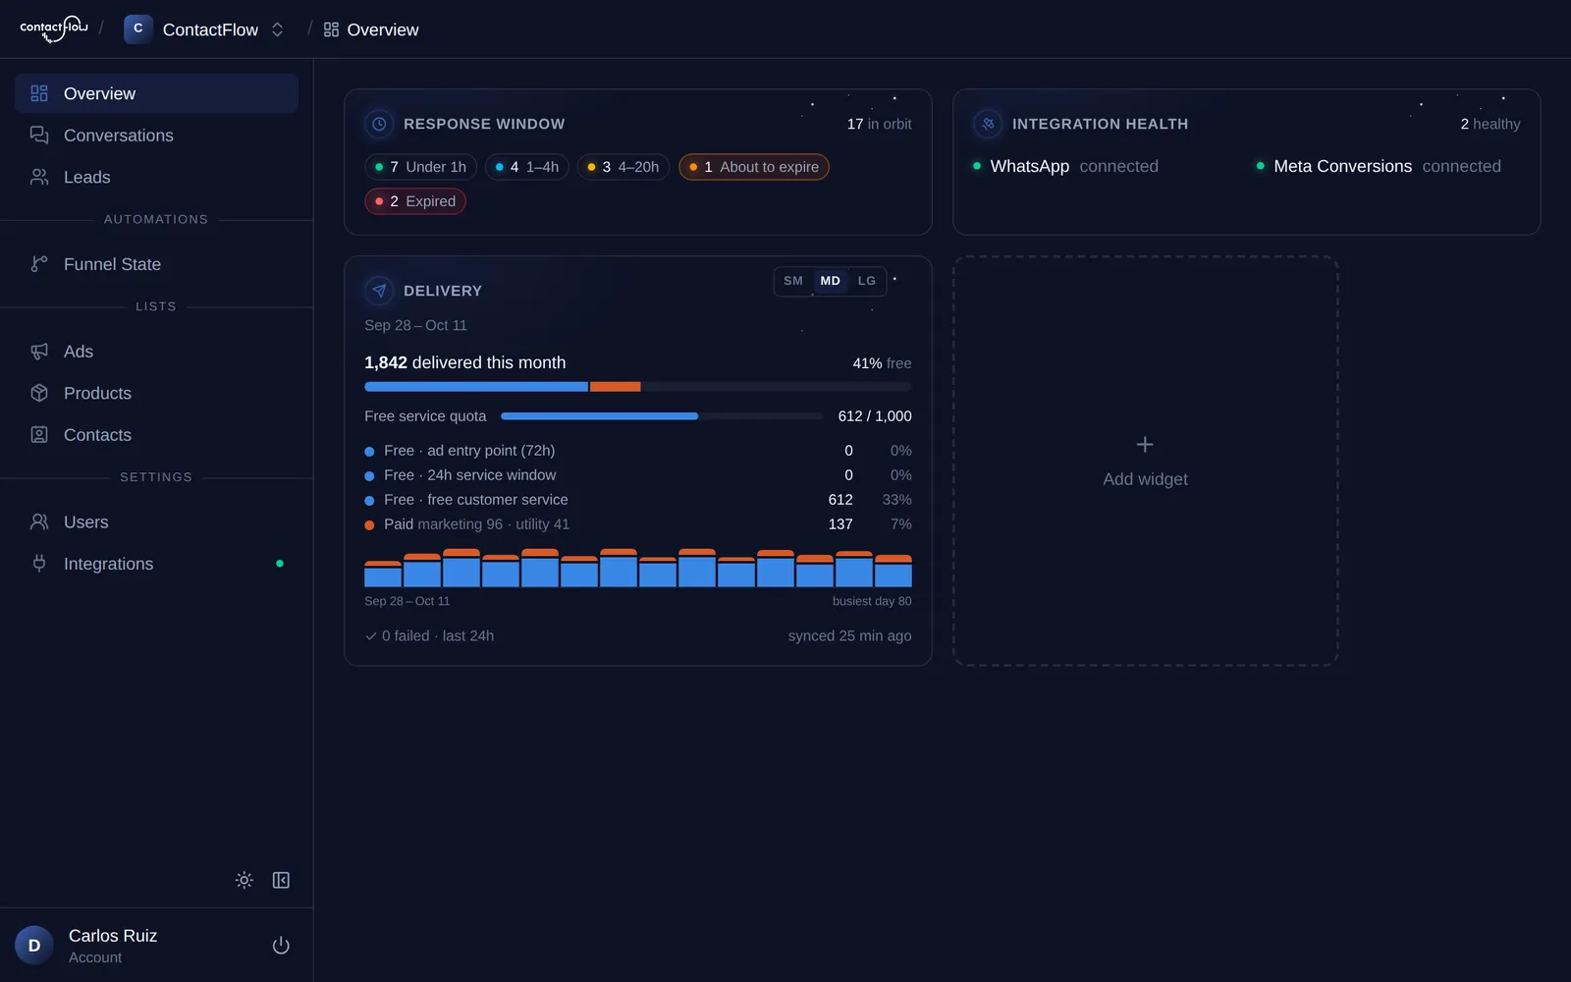This screenshot has height=982, width=1571.
Task: Click the Integration Health icon
Action: 988,124
